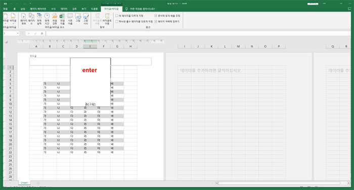Select column M header on second page
This screenshot has height=190, width=354.
(x=238, y=46)
